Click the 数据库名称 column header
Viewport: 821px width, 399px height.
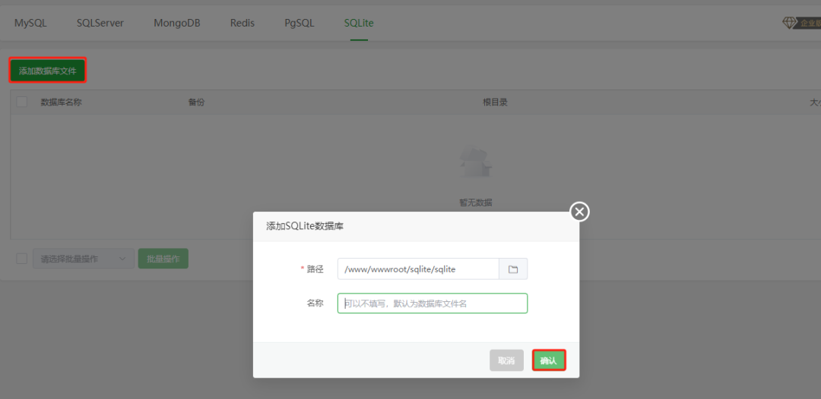pos(62,102)
